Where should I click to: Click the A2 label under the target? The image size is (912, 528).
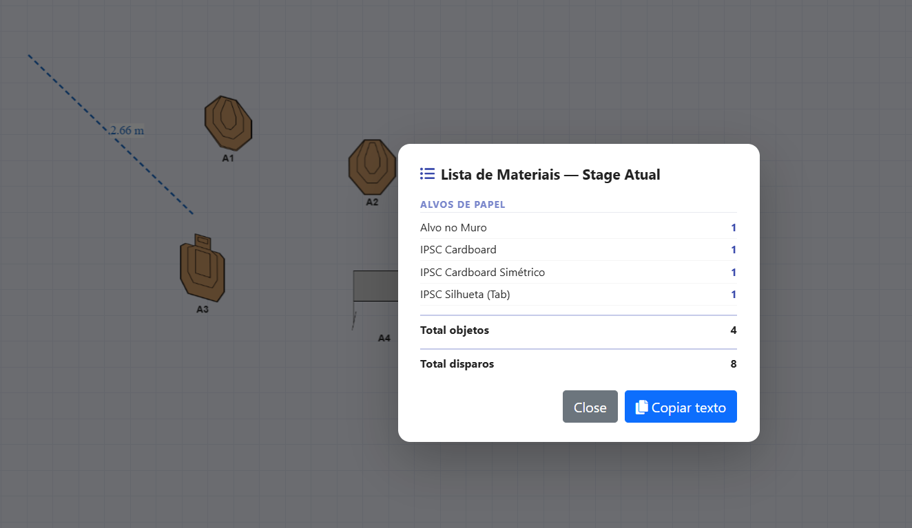pyautogui.click(x=372, y=202)
